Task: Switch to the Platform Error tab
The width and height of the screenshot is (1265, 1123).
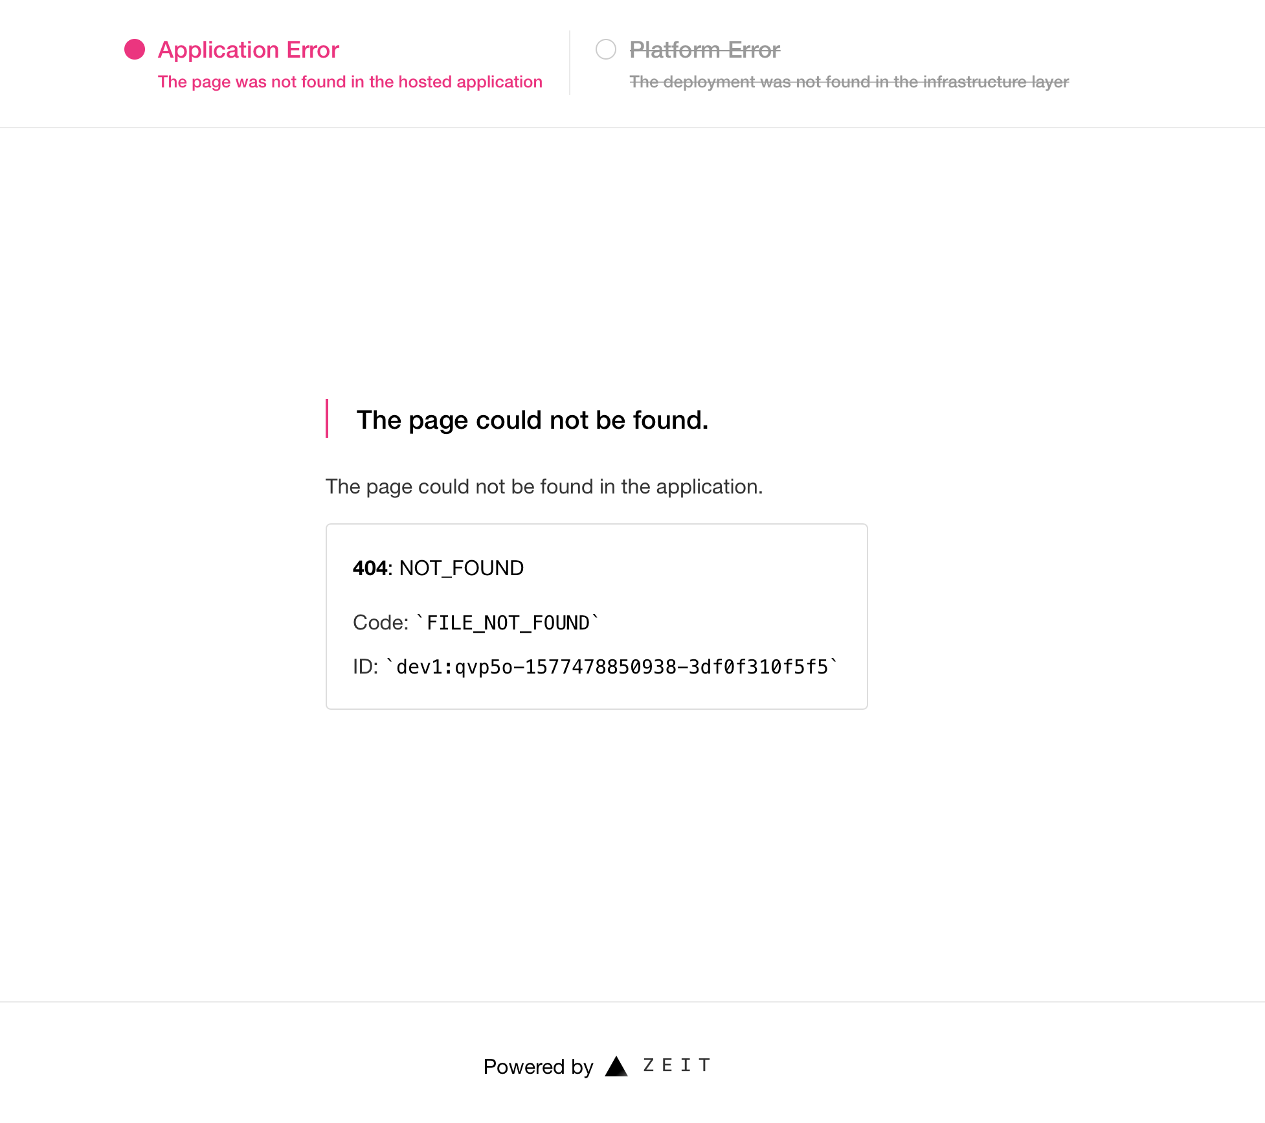Action: tap(704, 49)
